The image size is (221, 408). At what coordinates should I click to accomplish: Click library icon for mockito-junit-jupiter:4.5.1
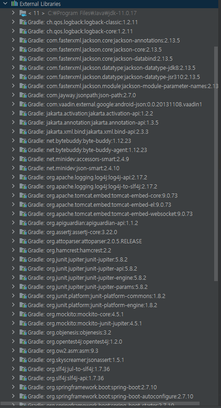coord(23,323)
